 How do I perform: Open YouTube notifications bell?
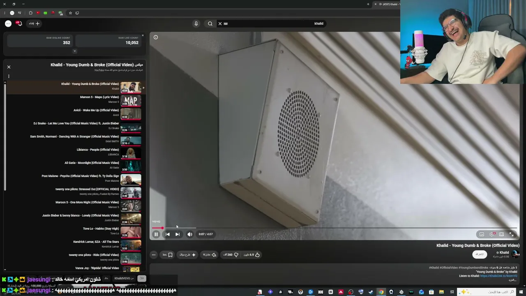(x=19, y=23)
